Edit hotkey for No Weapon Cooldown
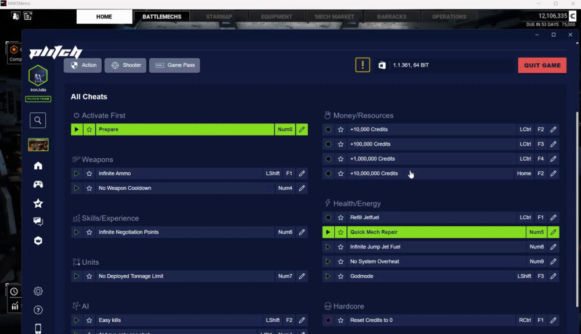 tap(302, 188)
